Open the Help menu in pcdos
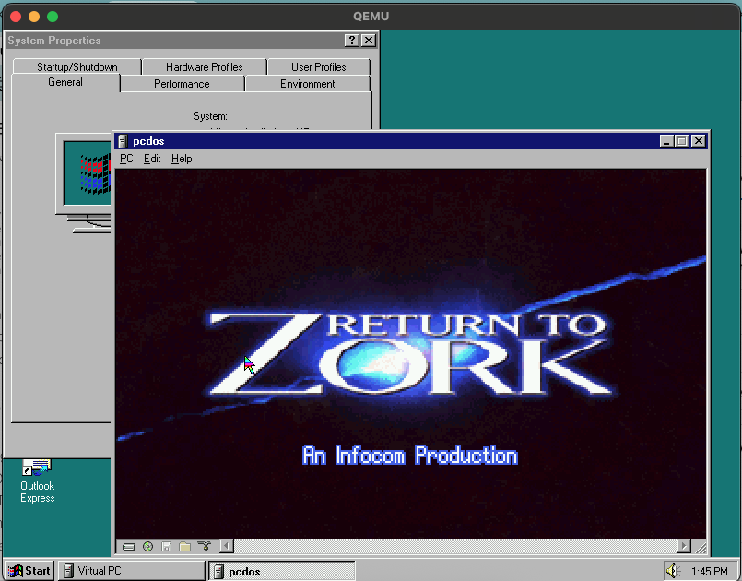Viewport: 742px width, 581px height. point(182,159)
